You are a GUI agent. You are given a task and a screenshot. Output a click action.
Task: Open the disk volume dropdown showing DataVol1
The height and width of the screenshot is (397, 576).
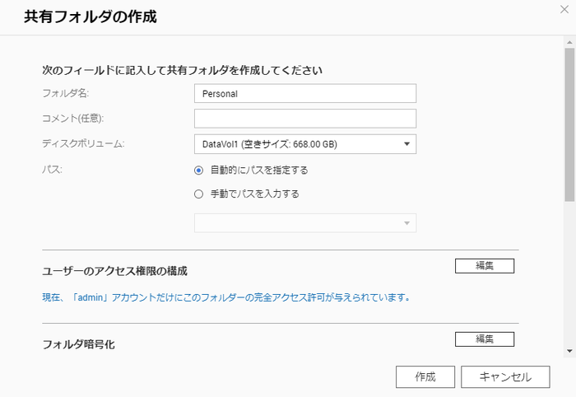click(305, 144)
